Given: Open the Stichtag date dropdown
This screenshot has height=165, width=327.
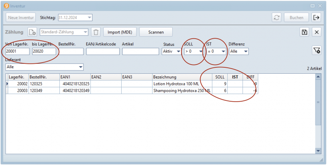Looking at the screenshot, I should (x=90, y=18).
